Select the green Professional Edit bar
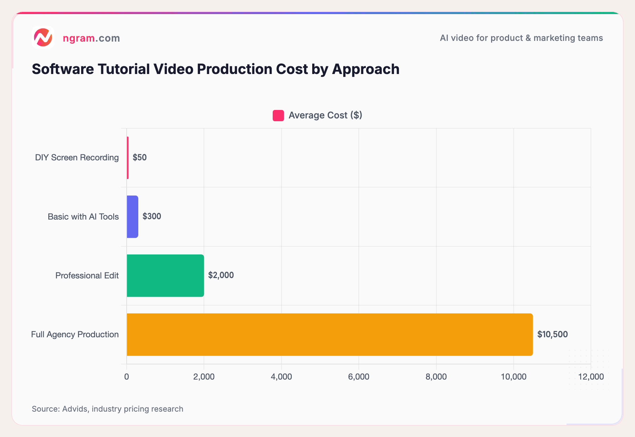The width and height of the screenshot is (635, 437). tap(165, 275)
